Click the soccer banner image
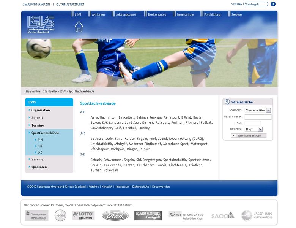This screenshot has height=228, width=296. pos(149,63)
